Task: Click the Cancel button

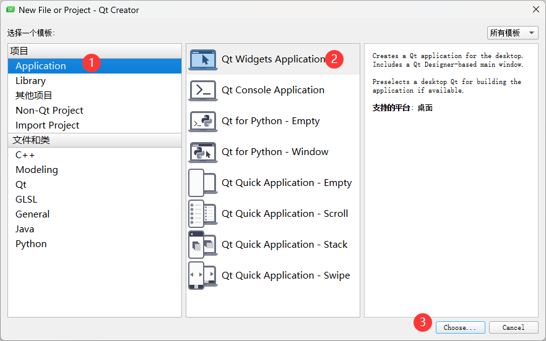Action: (514, 327)
